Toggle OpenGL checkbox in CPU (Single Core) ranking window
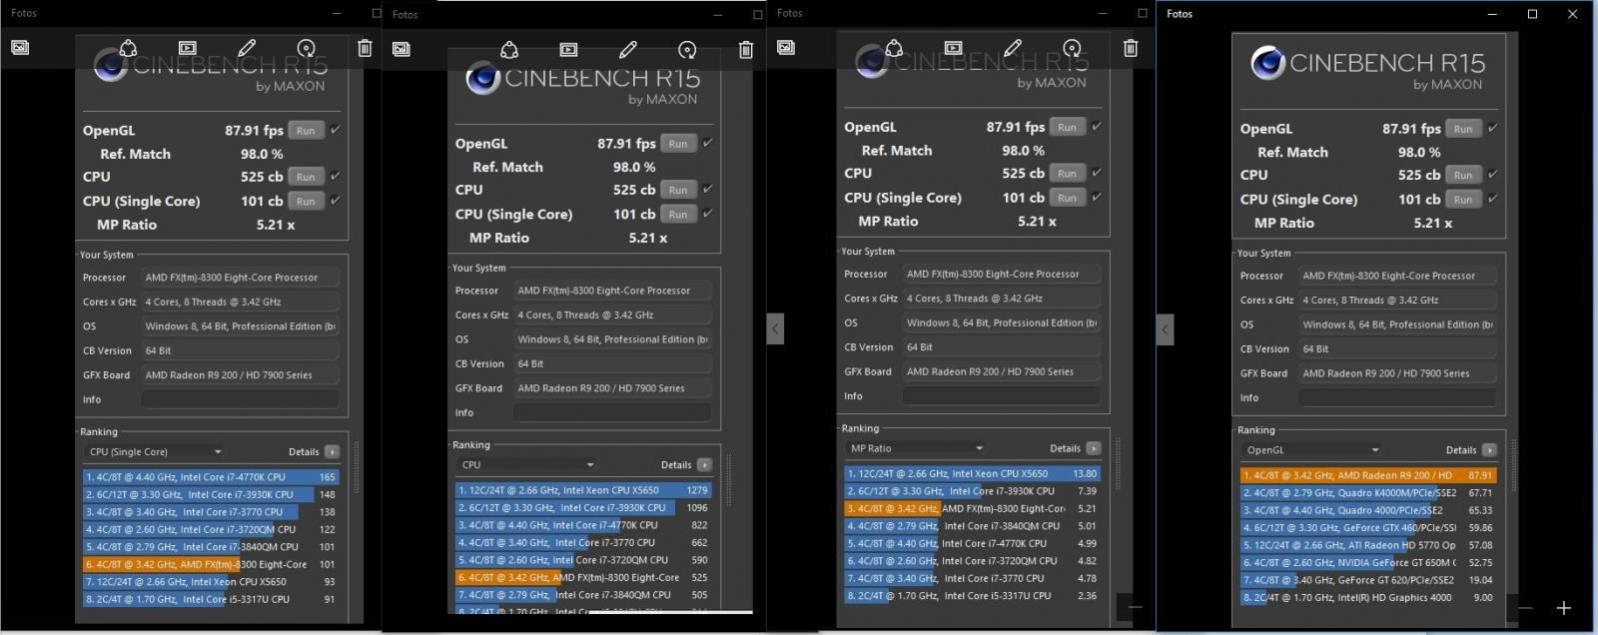1598x635 pixels. (x=335, y=130)
